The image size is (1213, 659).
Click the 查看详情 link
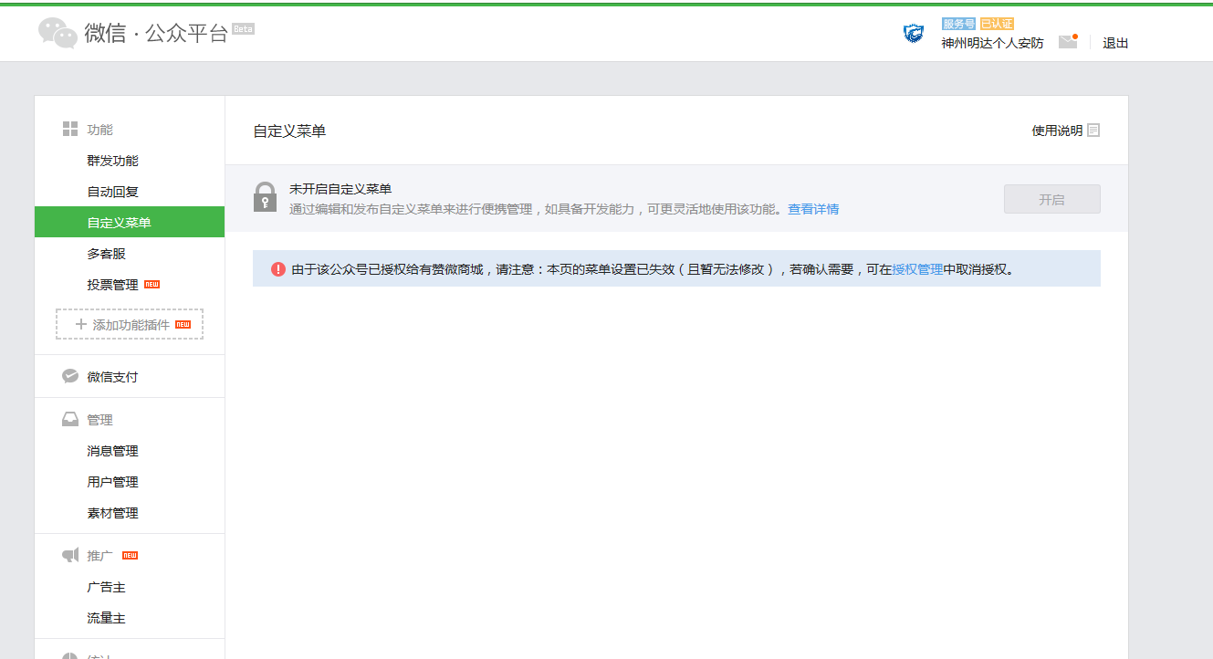(x=813, y=209)
